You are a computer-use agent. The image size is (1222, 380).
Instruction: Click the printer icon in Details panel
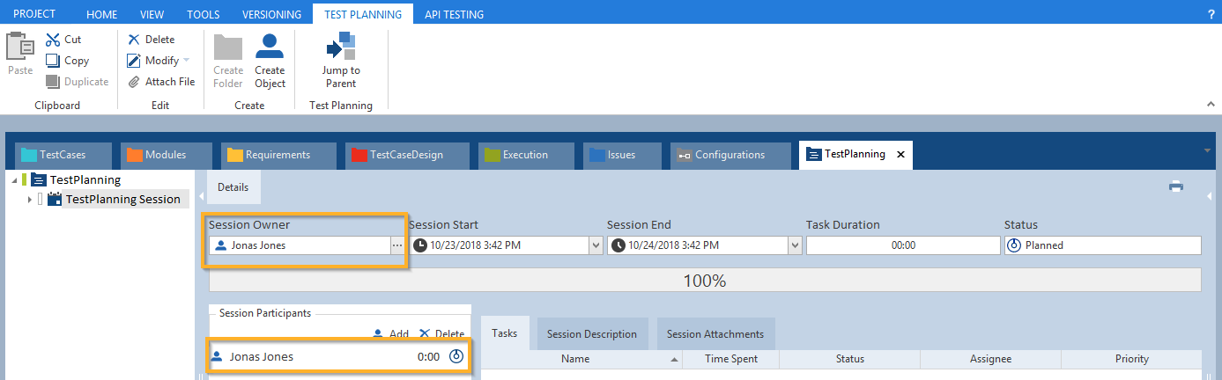pyautogui.click(x=1176, y=186)
